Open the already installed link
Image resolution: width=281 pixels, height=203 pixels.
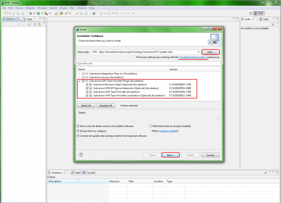point(169,131)
